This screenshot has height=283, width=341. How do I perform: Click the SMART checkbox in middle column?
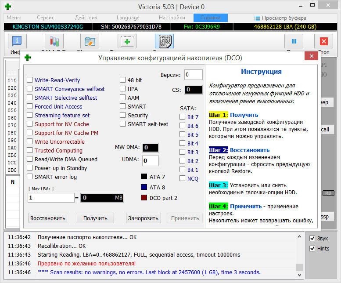click(122, 106)
